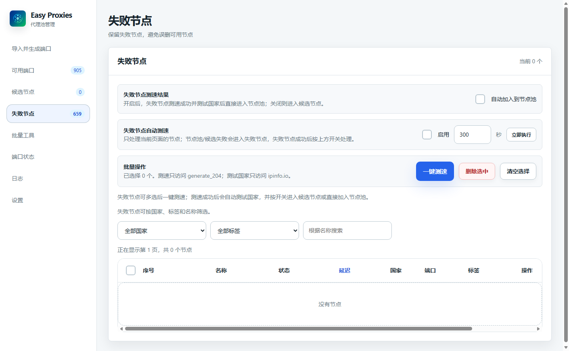Click the 失败节点自动测速 section heading
The width and height of the screenshot is (569, 351).
click(146, 131)
